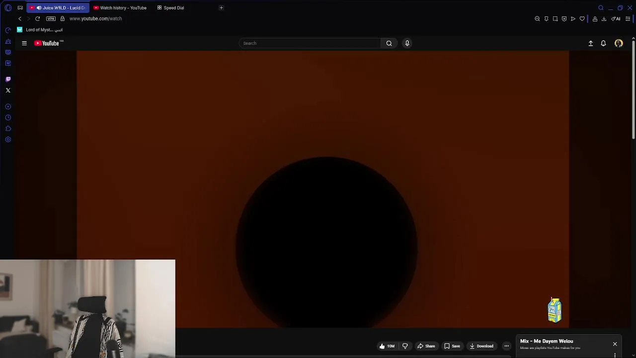
Task: Open YouTube notifications bell
Action: (x=603, y=43)
